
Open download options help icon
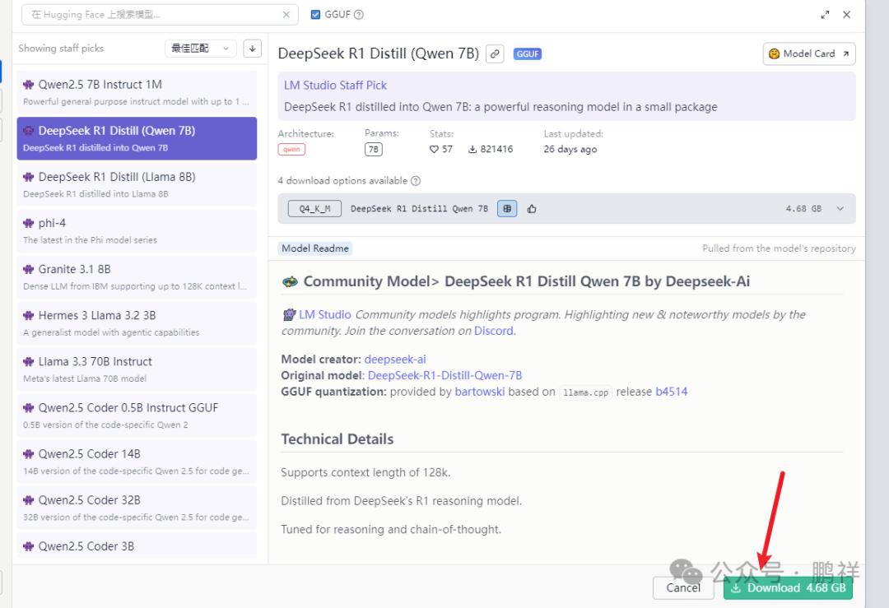tap(416, 181)
